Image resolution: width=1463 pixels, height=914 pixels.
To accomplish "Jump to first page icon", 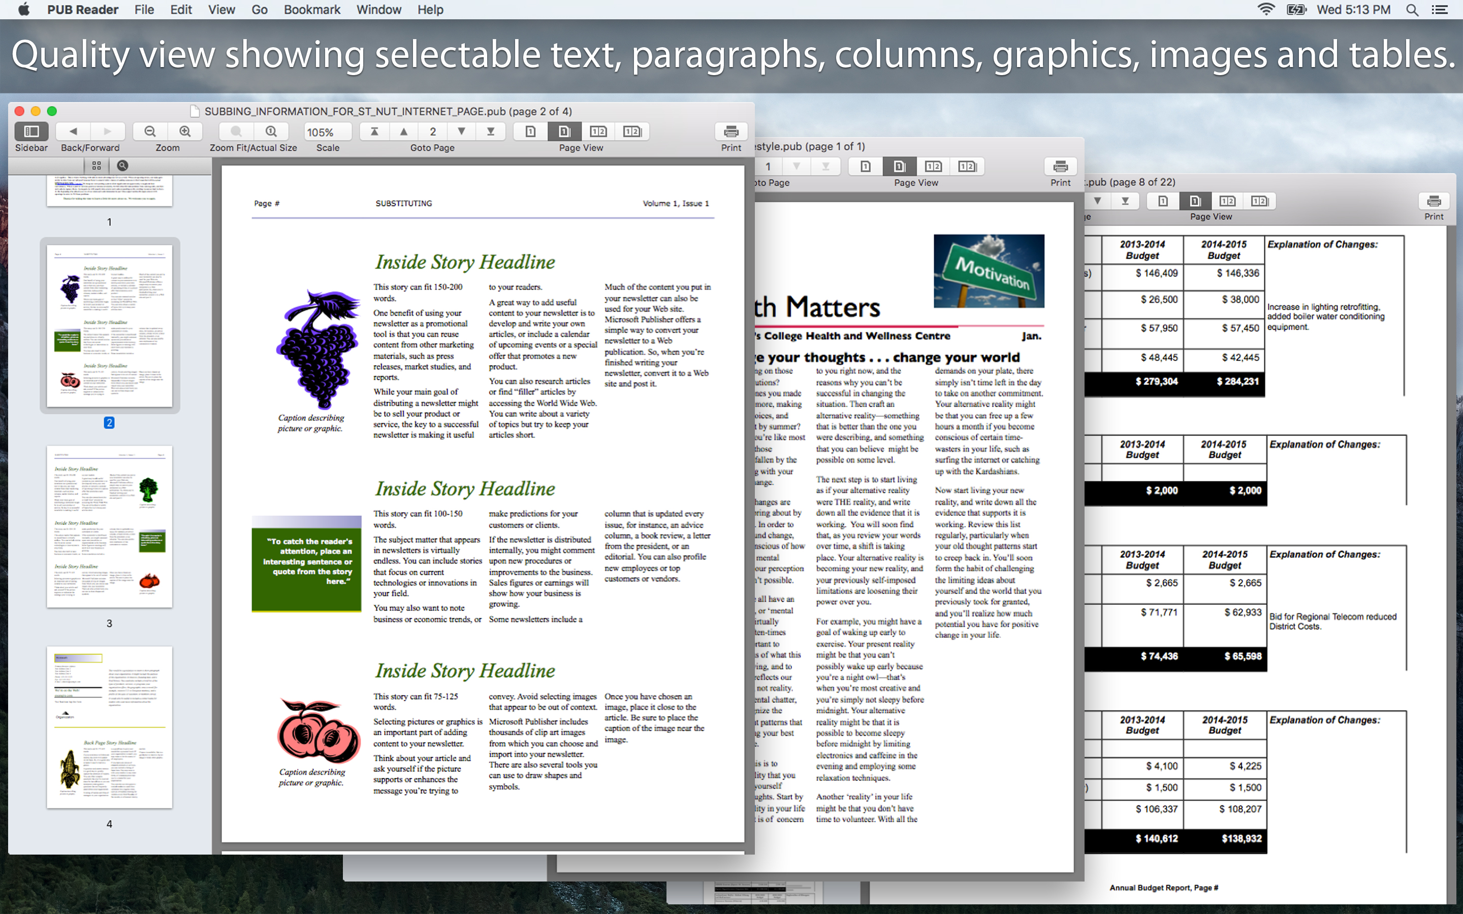I will pos(374,132).
